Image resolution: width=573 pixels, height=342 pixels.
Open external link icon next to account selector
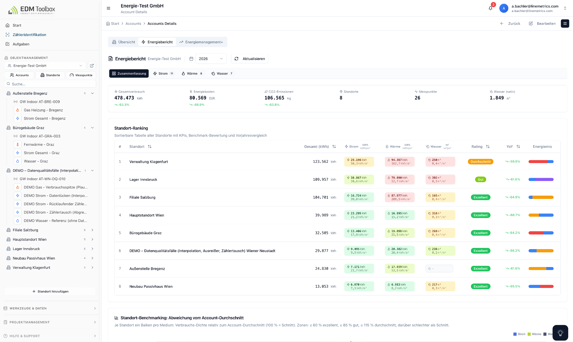coord(92,66)
